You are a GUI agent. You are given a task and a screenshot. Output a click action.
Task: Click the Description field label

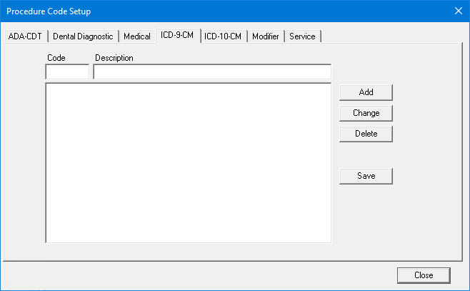[x=114, y=58]
